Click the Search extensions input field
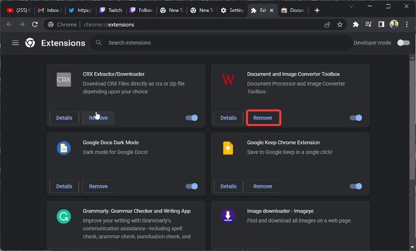Viewport: 416px width, 251px height. 222,43
